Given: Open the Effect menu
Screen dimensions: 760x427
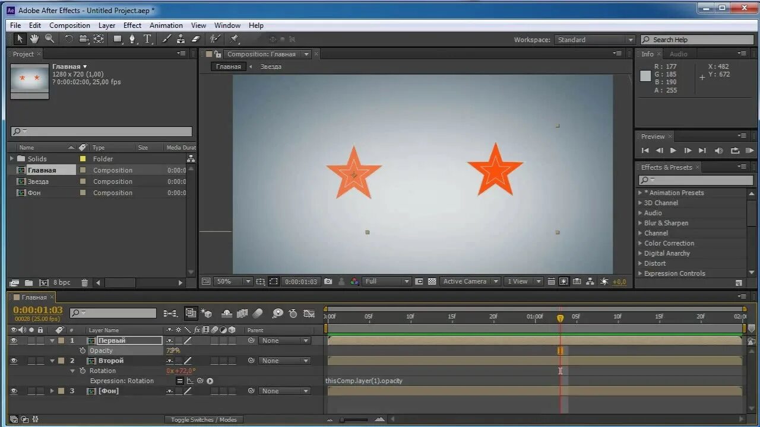Looking at the screenshot, I should [132, 26].
